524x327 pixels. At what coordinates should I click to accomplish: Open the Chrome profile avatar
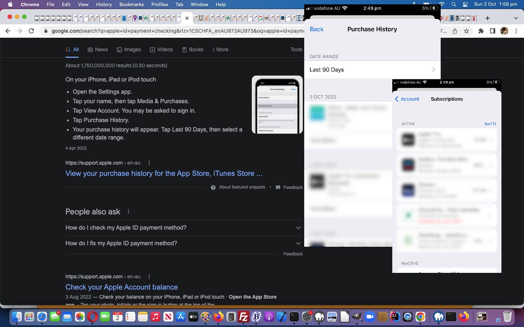tap(504, 31)
